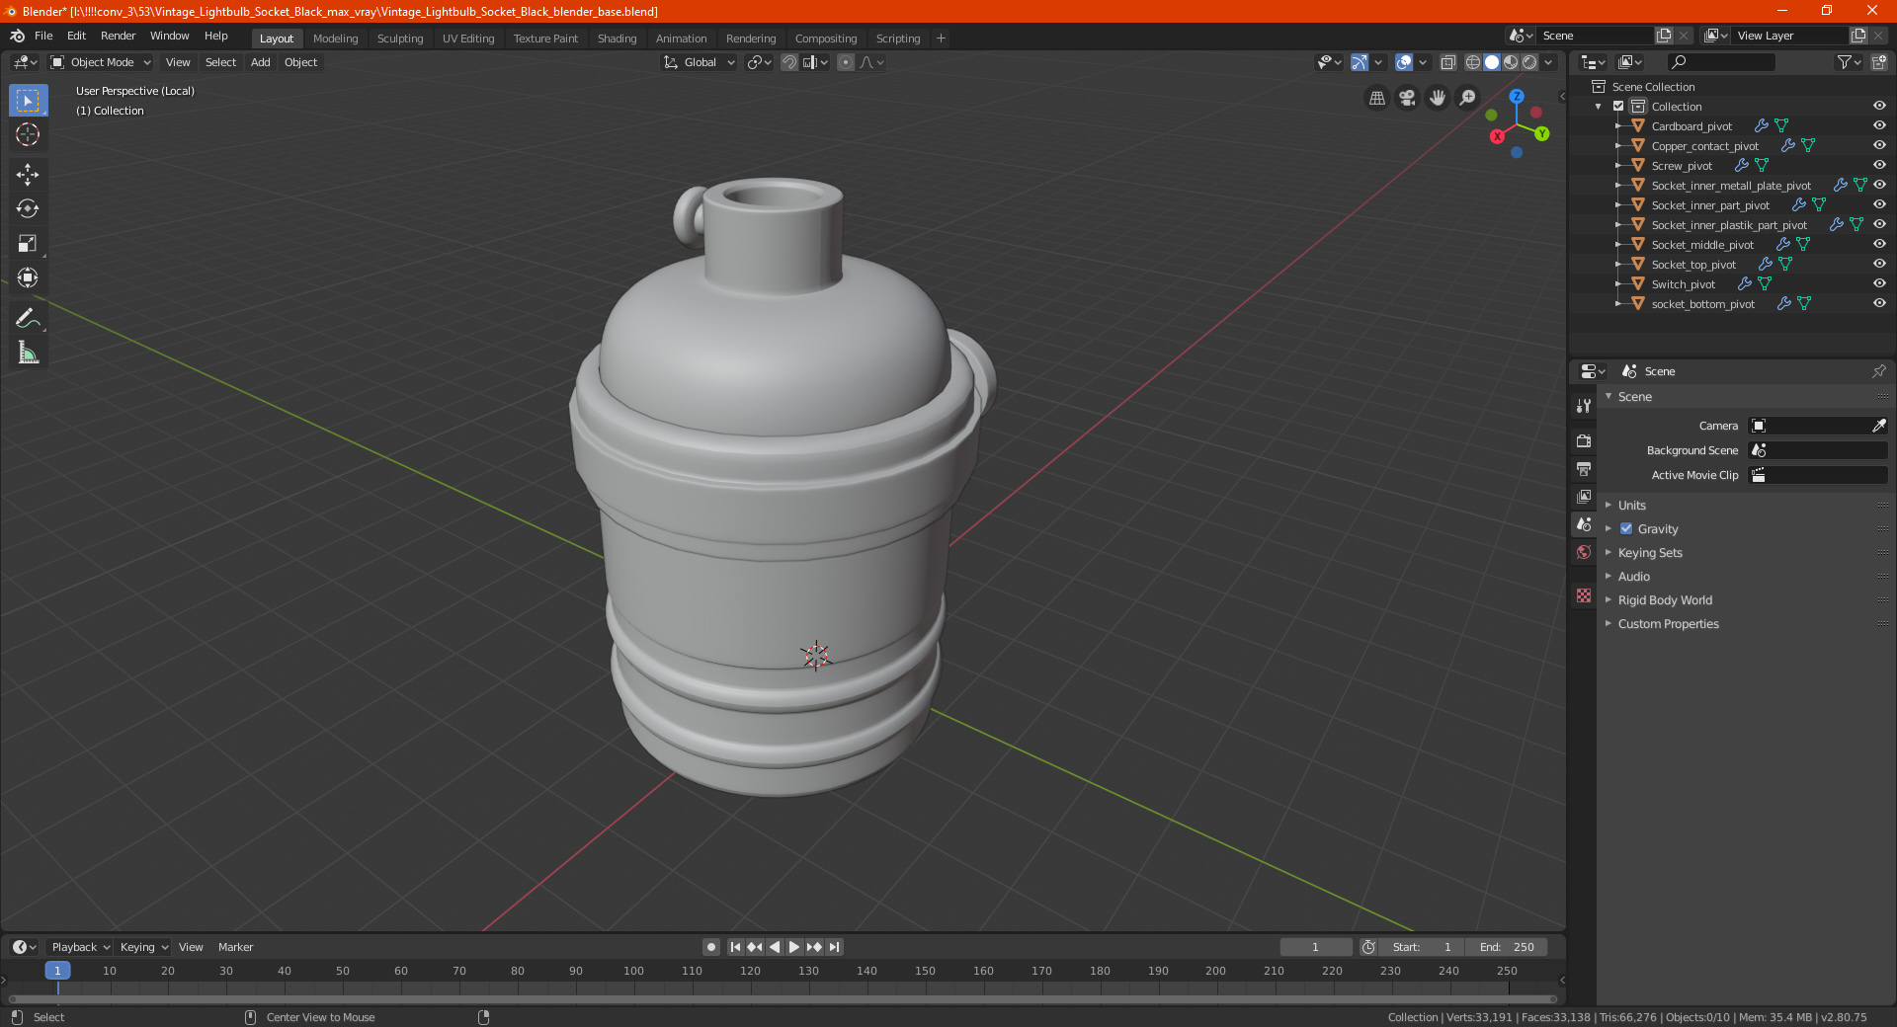Image resolution: width=1897 pixels, height=1027 pixels.
Task: Select the Scale tool
Action: [28, 243]
